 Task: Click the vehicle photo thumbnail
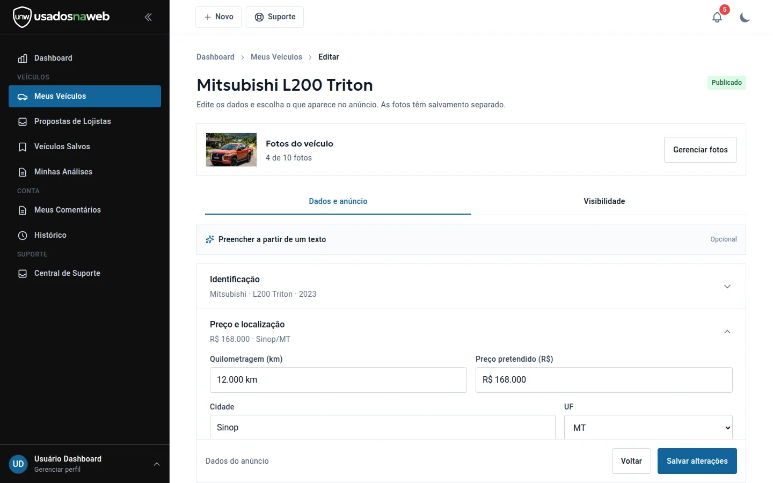pos(231,150)
